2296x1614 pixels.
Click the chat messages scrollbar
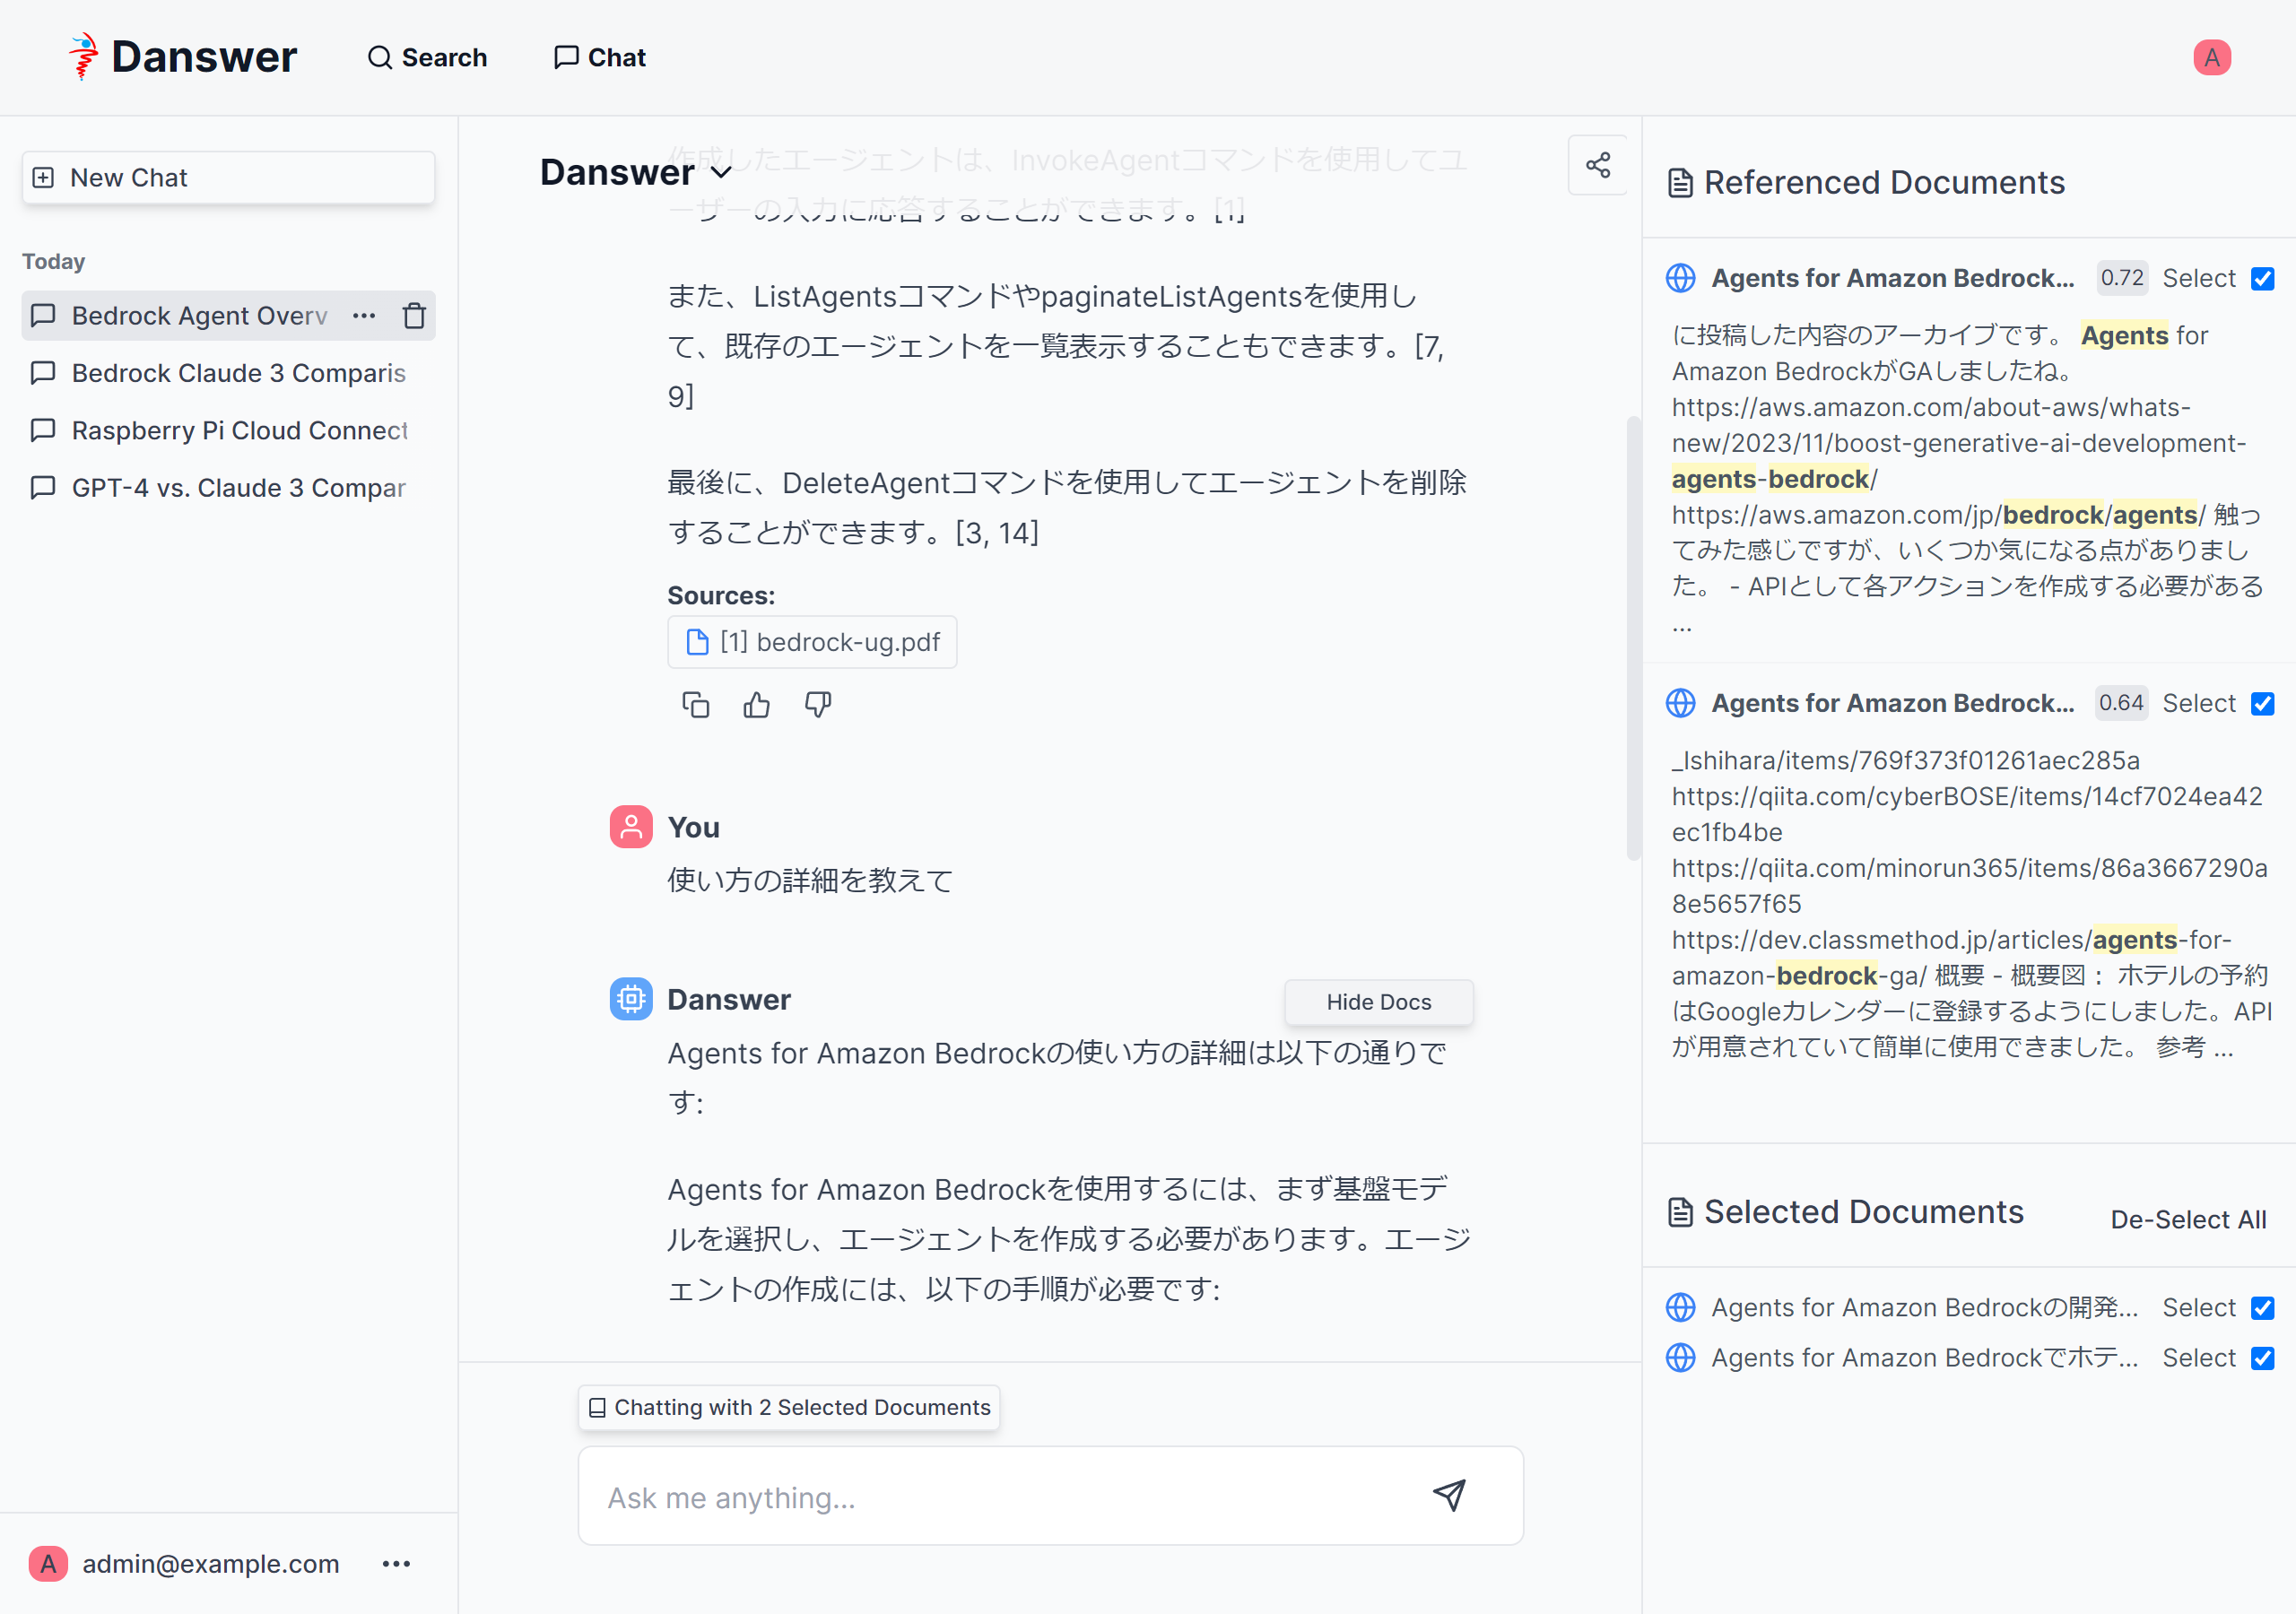[x=1633, y=637]
